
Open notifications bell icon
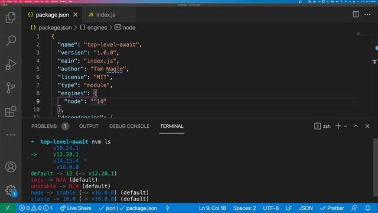[368, 208]
